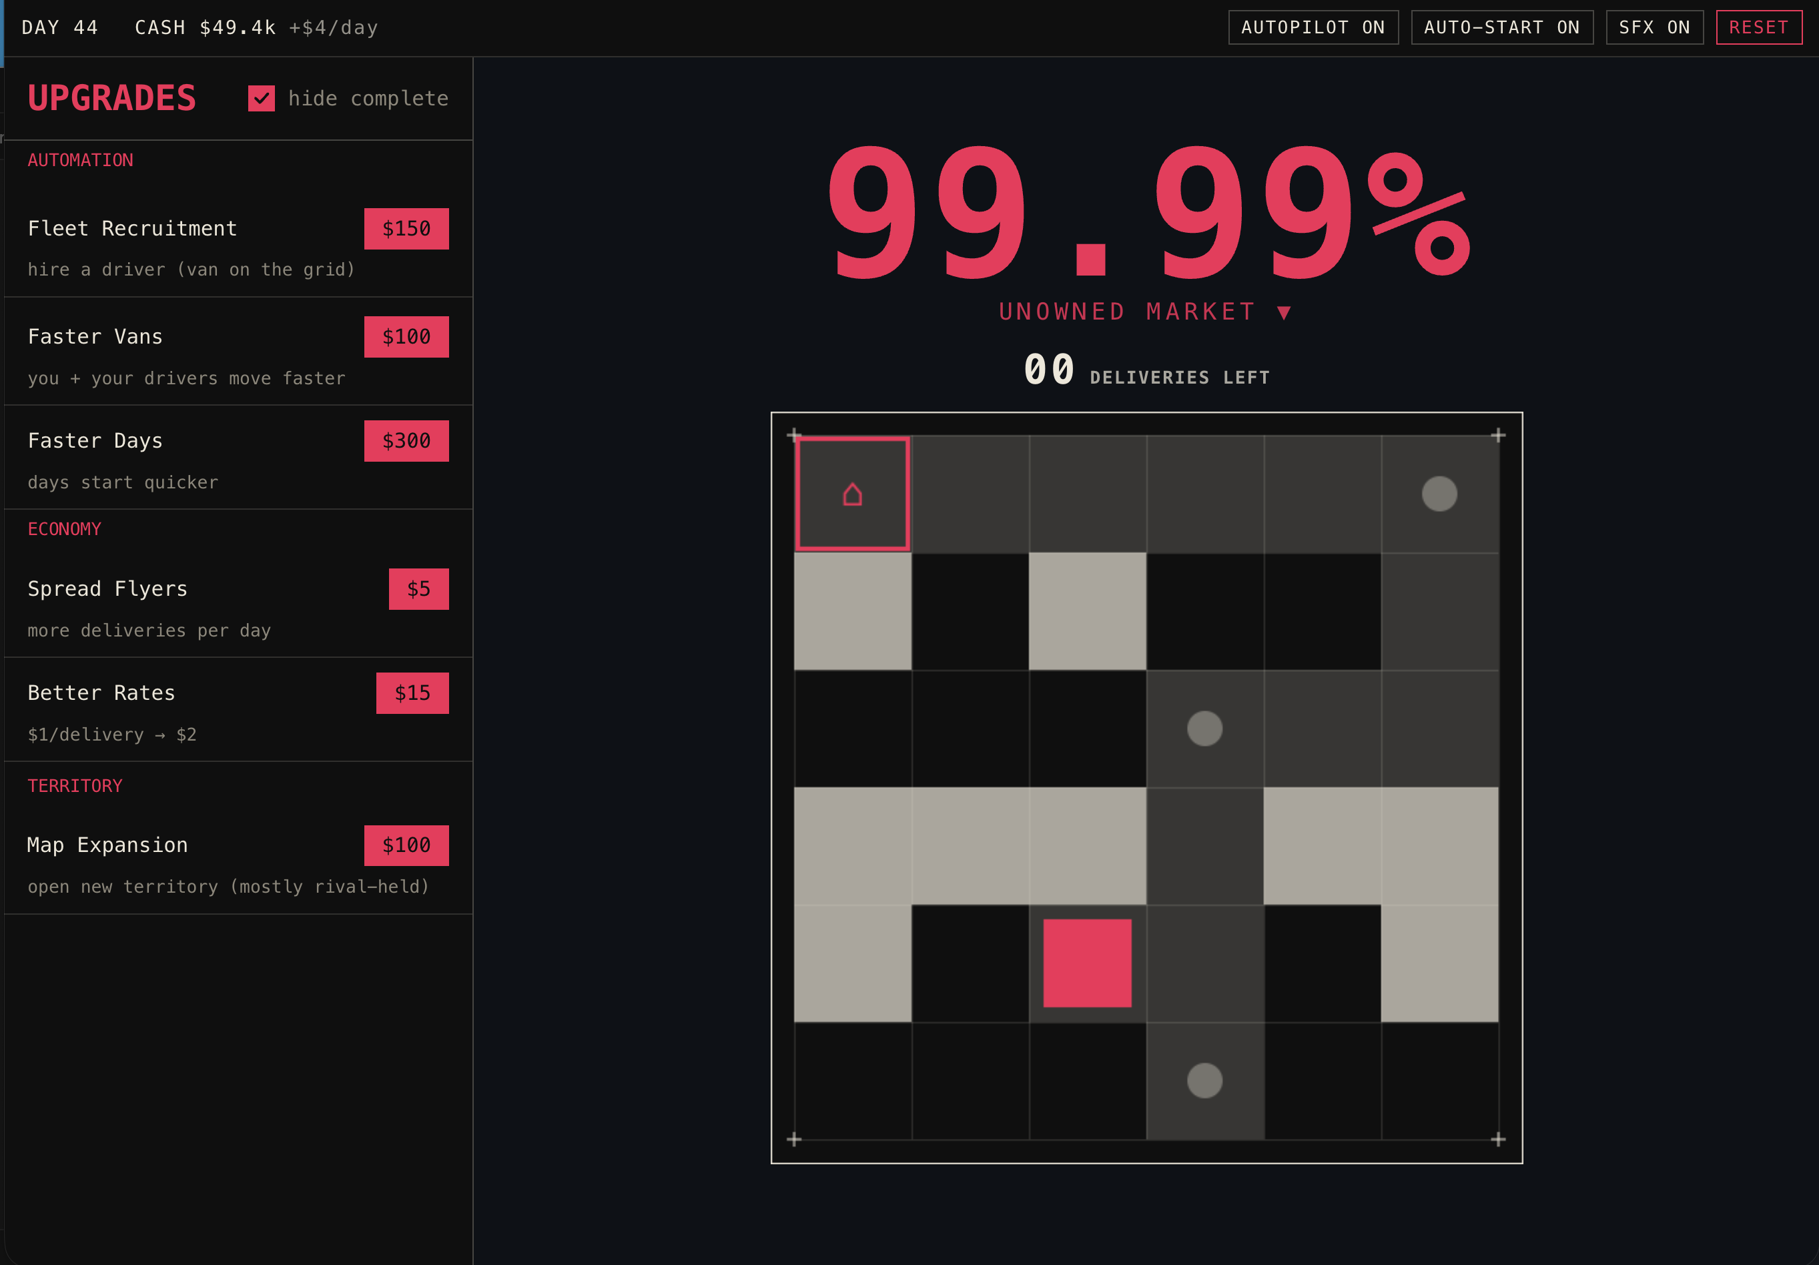This screenshot has height=1265, width=1819.
Task: Click the delivery dot in middle tile
Action: point(1204,728)
